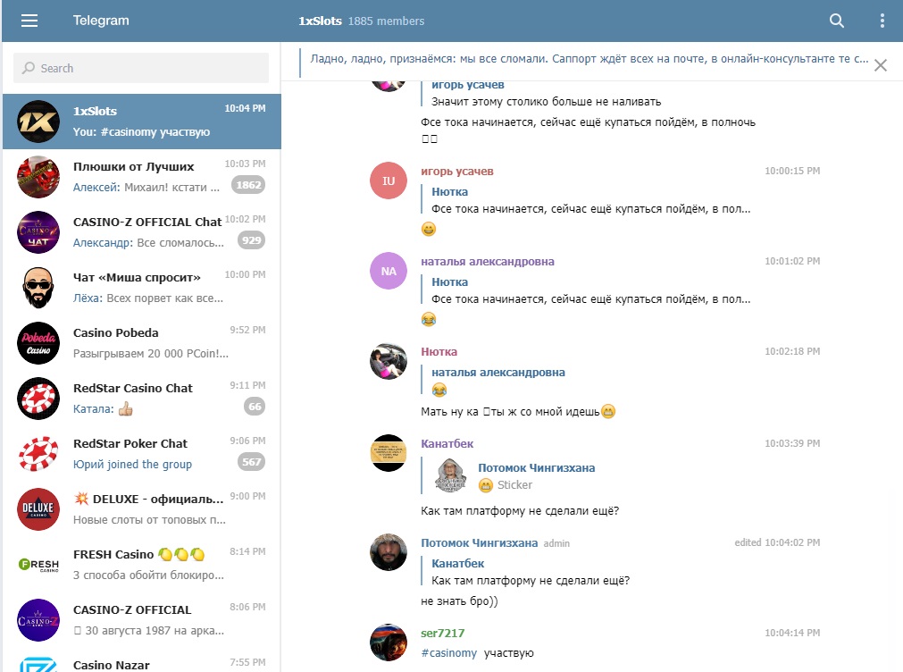
Task: Open the CASINO-Z OFFICIAL channel
Action: (x=142, y=619)
